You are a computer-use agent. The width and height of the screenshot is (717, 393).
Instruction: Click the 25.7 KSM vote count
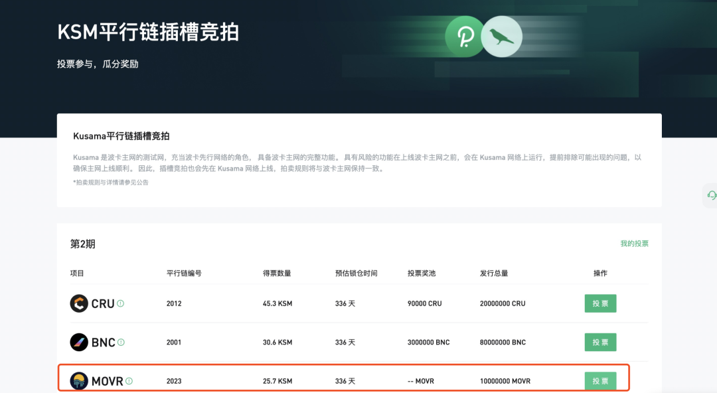(277, 380)
